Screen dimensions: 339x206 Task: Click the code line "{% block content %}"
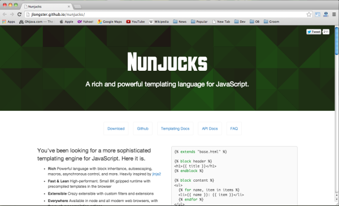[194, 180]
